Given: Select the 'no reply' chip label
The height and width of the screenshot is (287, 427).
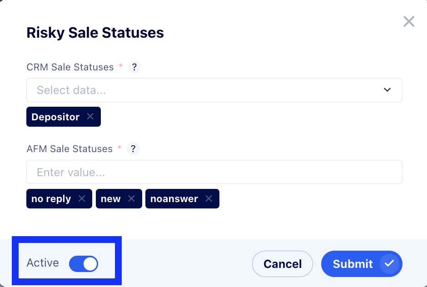Looking at the screenshot, I should (x=51, y=199).
